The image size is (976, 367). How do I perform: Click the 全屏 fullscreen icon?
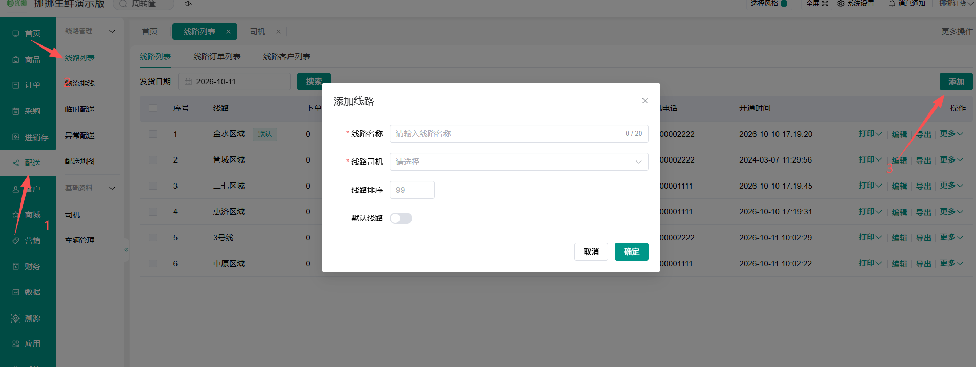825,3
